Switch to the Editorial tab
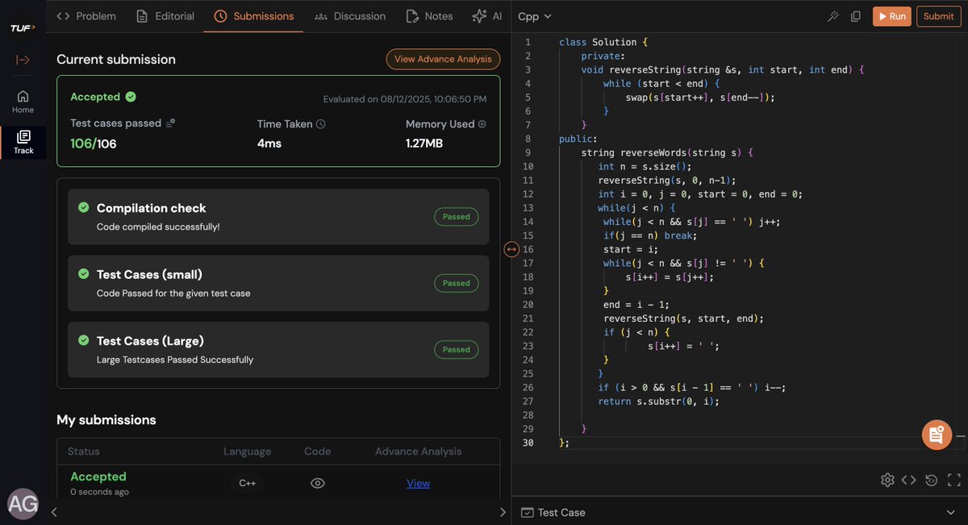 point(165,15)
